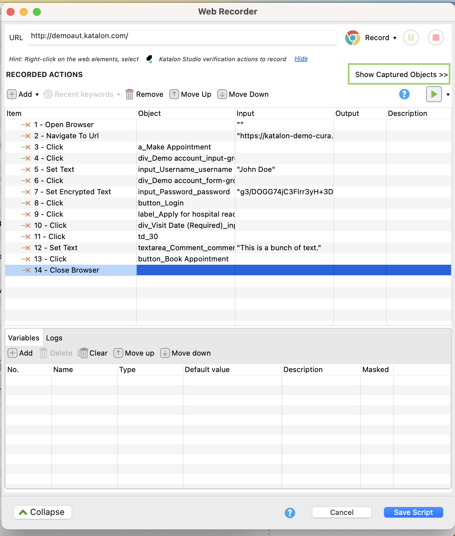Move selected action up in list
The width and height of the screenshot is (455, 536).
[x=190, y=94]
